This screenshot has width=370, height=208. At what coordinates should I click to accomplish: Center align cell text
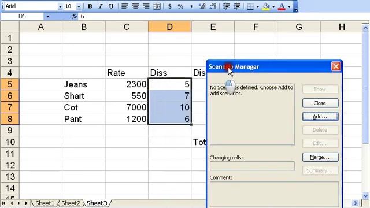135,6
